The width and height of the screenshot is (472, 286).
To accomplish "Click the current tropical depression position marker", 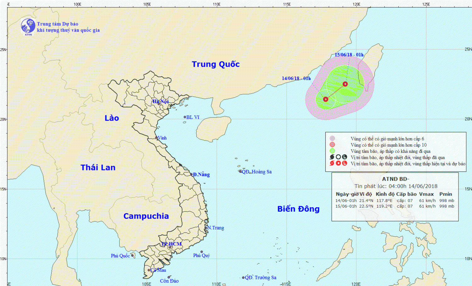I will pos(326,99).
